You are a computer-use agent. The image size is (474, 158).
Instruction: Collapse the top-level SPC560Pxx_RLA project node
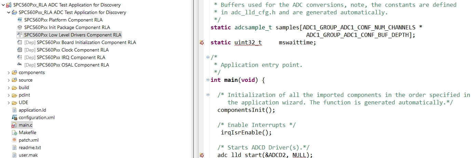click(3, 5)
